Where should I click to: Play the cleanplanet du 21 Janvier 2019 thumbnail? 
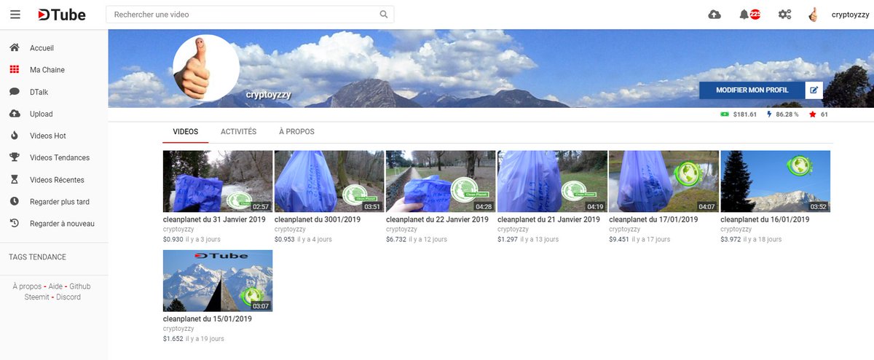point(552,181)
